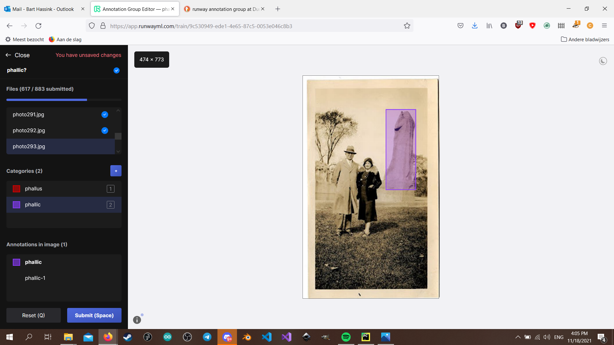Click the Submit (Space) button
The image size is (614, 345).
click(94, 315)
